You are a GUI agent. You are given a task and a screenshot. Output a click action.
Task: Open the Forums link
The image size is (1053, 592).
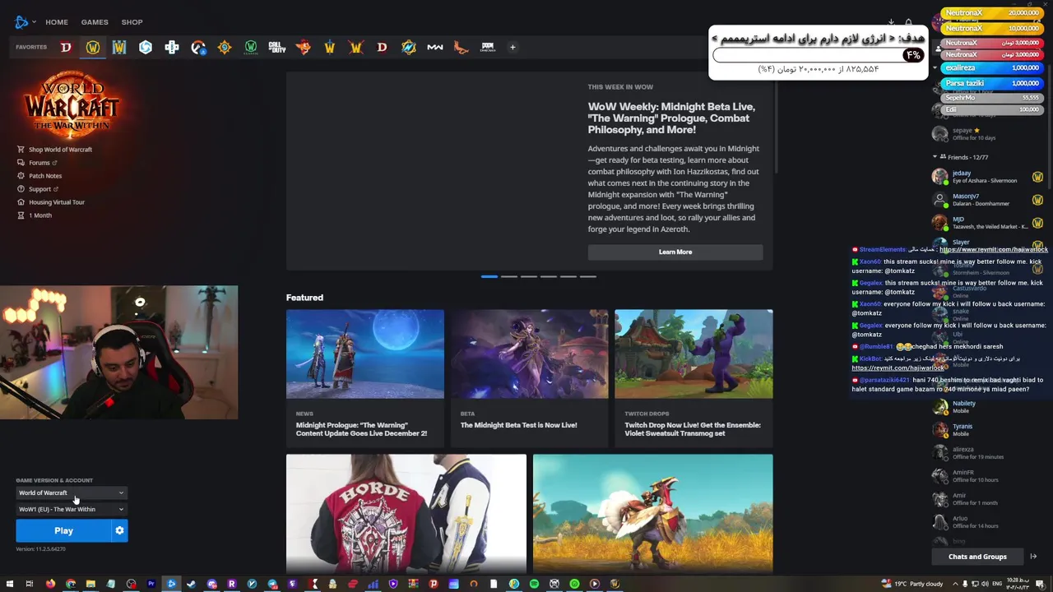point(38,163)
